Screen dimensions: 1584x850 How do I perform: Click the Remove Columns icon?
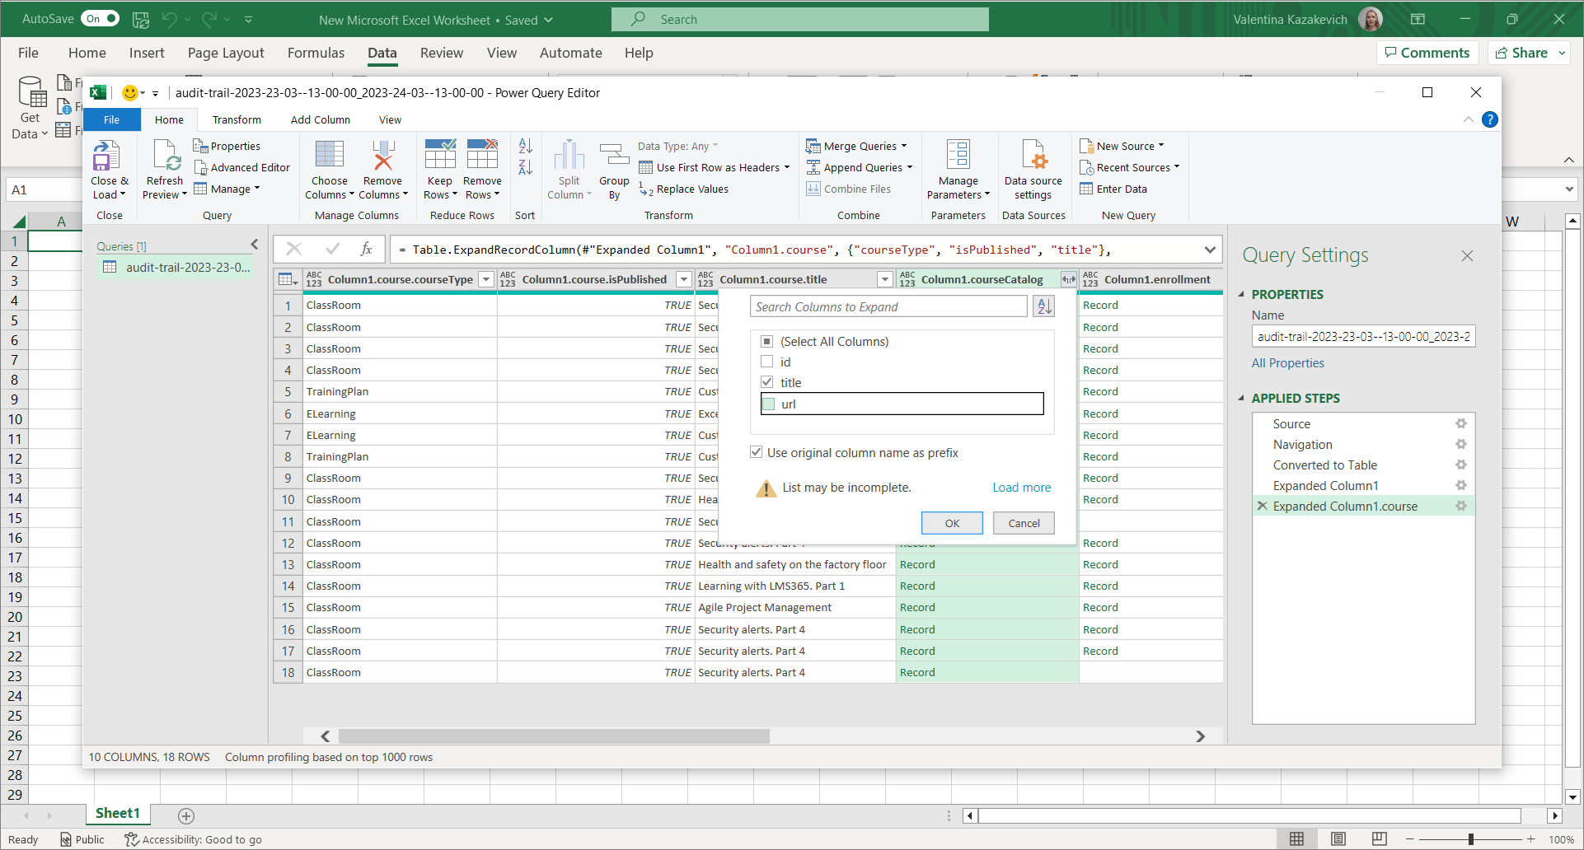[382, 156]
